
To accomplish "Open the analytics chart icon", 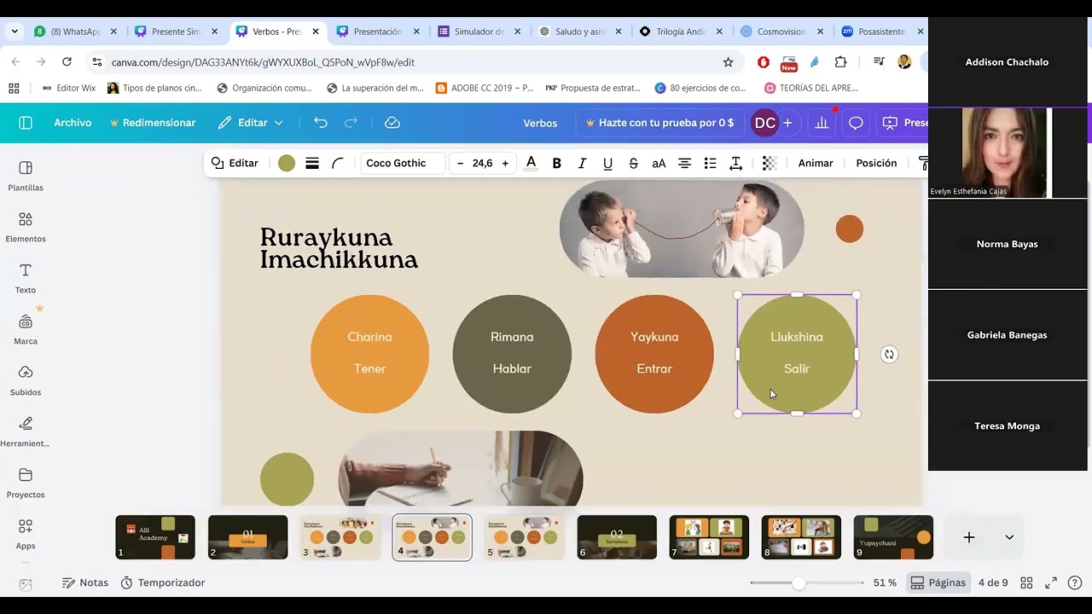I will [x=822, y=123].
